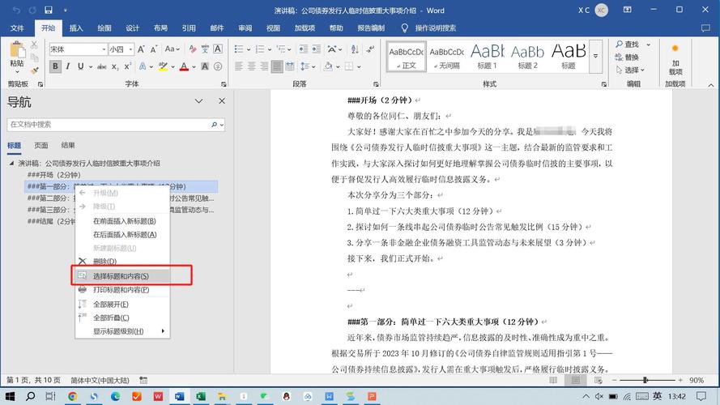Image resolution: width=720 pixels, height=405 pixels.
Task: Click the navigation search input field
Action: coord(109,125)
